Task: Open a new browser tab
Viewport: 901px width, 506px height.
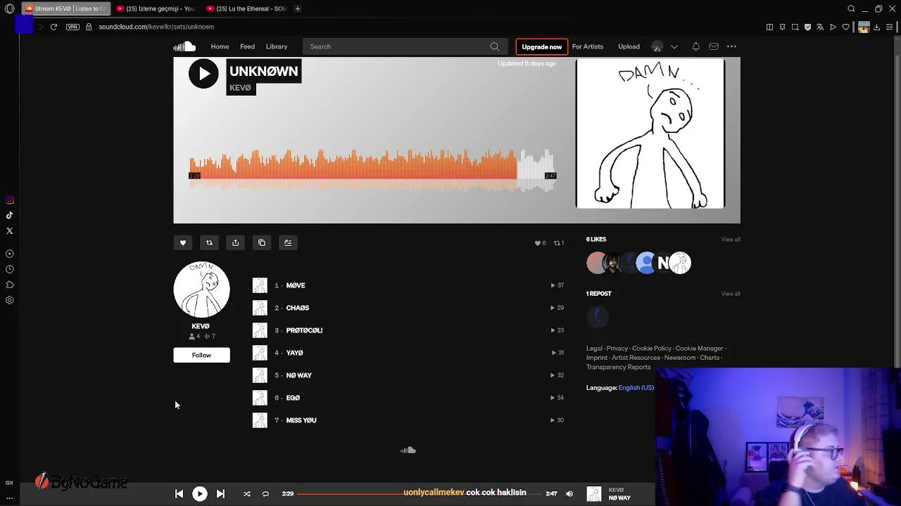Action: (x=298, y=8)
